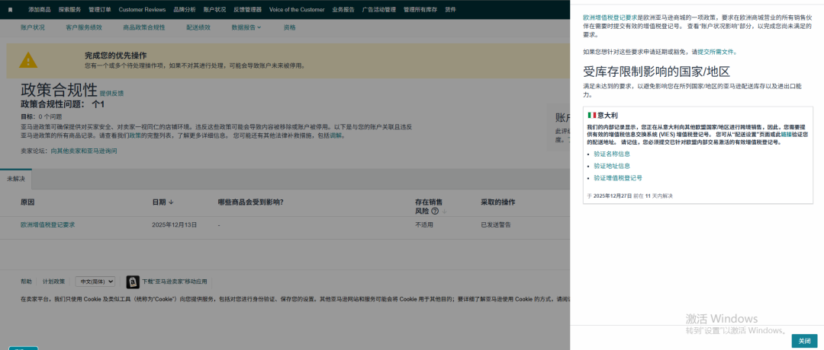
Task: Click the help question mark beside 存在销售风险
Action: coord(434,211)
